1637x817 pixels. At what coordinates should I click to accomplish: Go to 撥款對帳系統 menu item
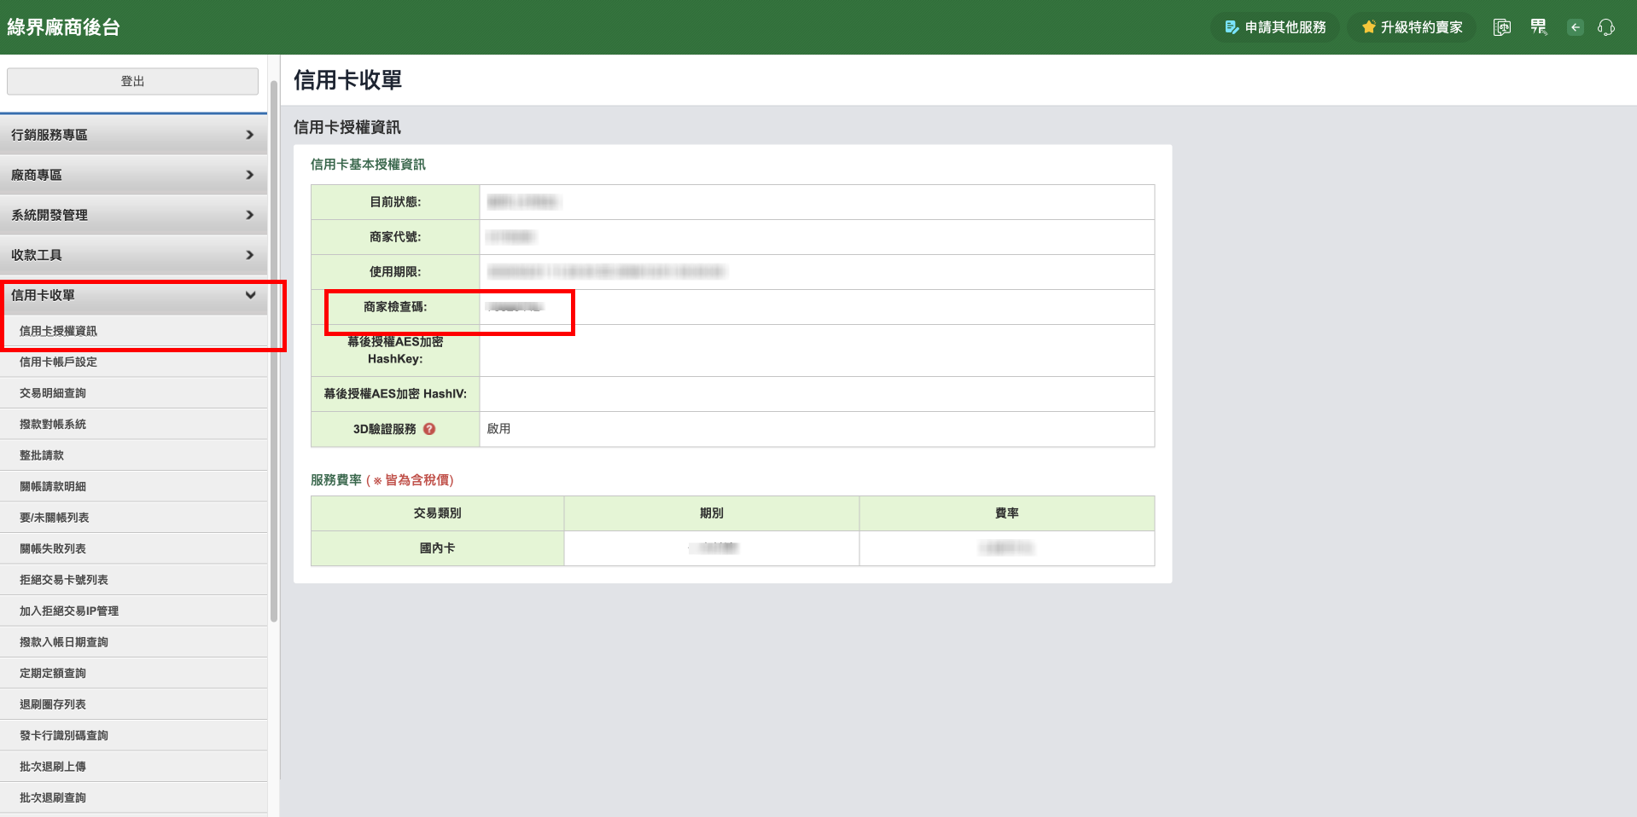pos(53,424)
